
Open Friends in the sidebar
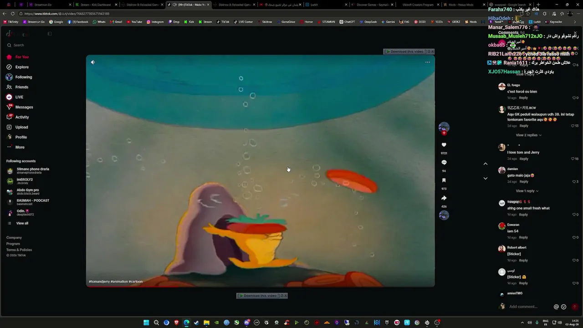point(18,87)
